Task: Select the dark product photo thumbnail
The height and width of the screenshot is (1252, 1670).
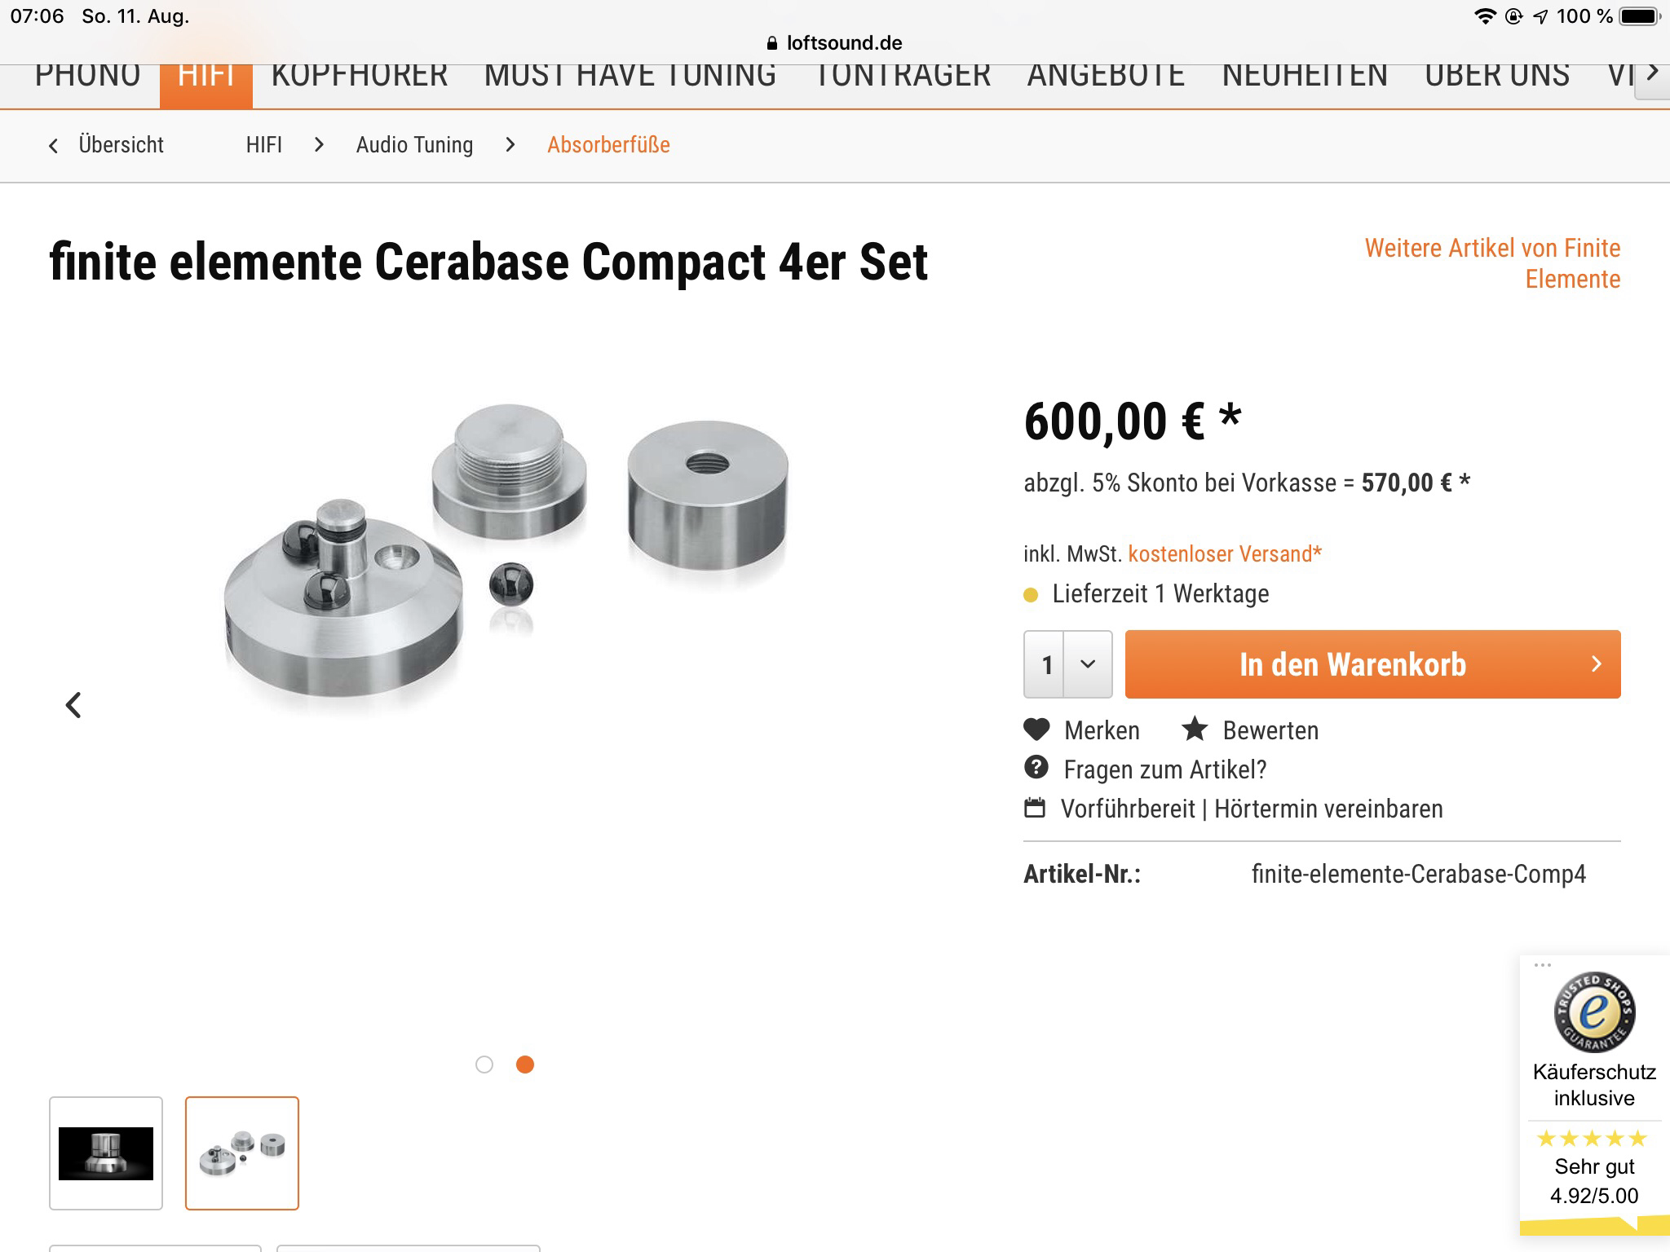Action: tap(106, 1153)
